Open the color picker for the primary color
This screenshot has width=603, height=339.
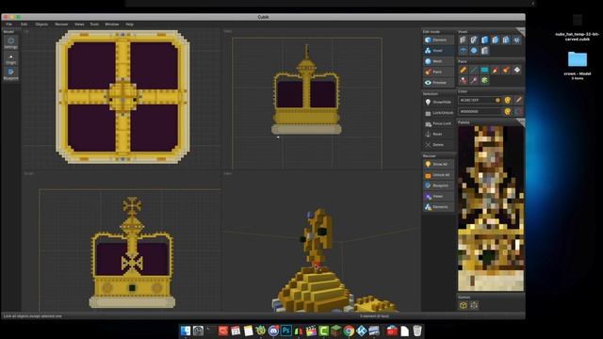[x=508, y=101]
